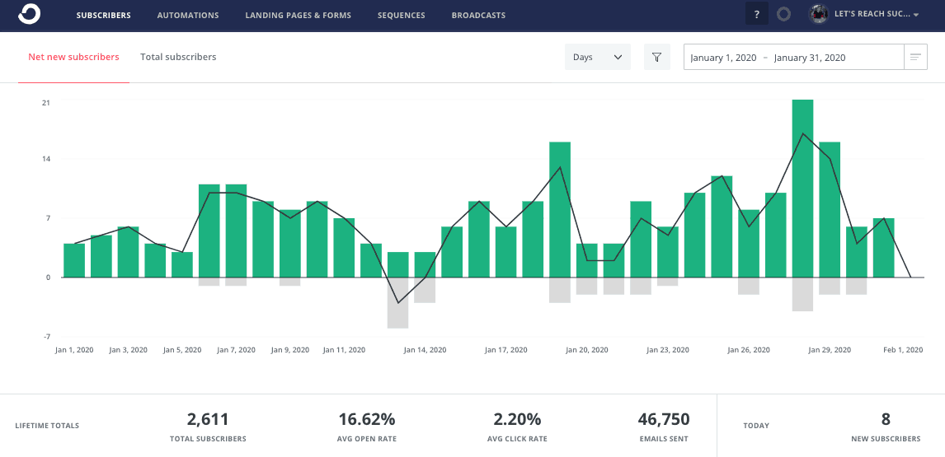Click today's 8 new subscribers figure
This screenshot has height=457, width=945.
click(886, 419)
